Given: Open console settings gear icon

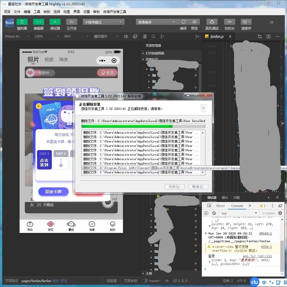Looking at the screenshot, I should pos(280,213).
